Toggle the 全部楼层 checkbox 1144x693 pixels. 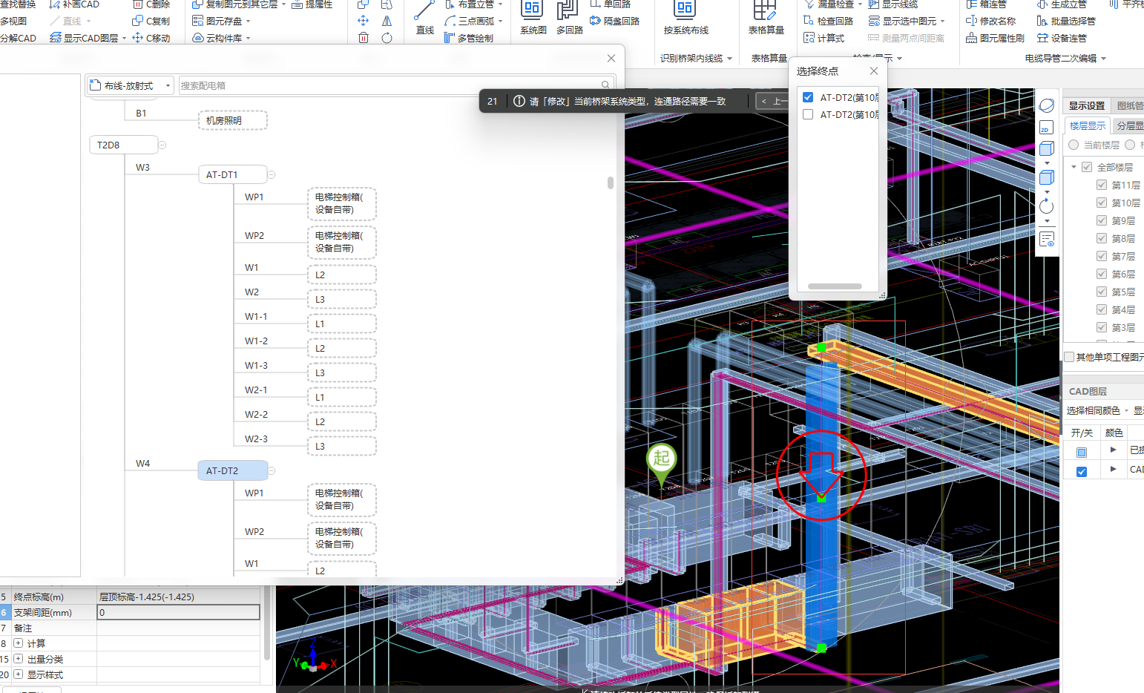[1087, 167]
